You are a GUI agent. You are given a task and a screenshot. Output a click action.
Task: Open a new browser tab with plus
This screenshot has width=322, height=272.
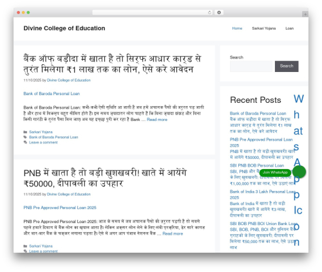click(x=305, y=14)
